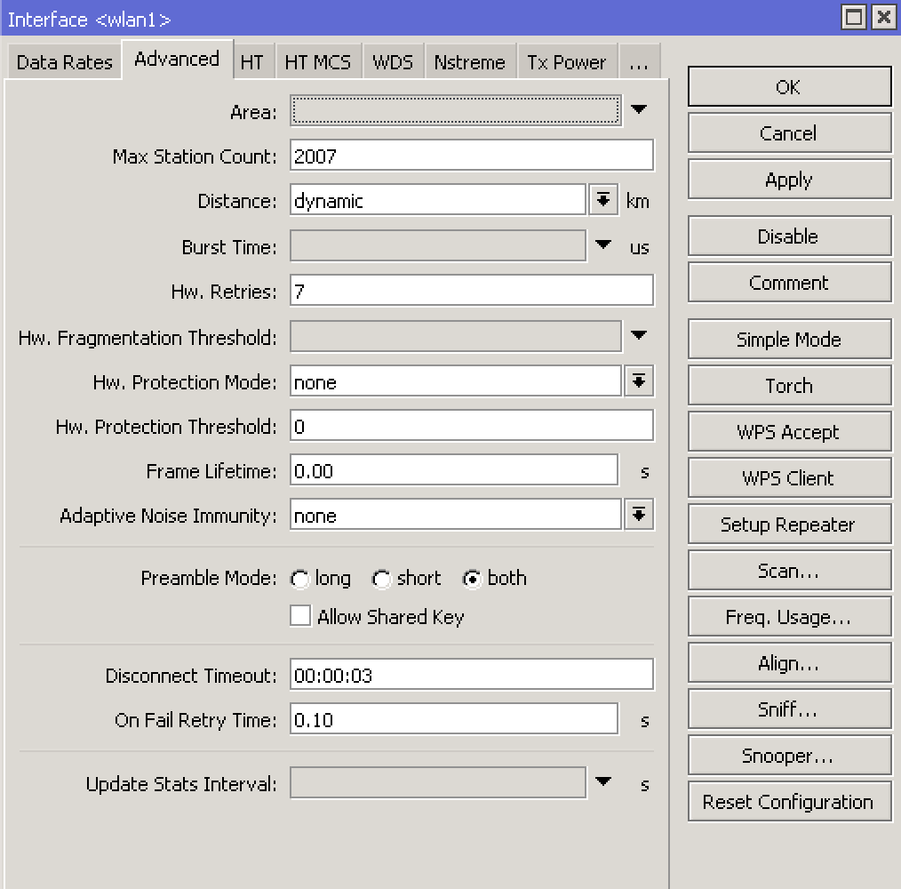Select the Advanced tab
Image resolution: width=901 pixels, height=889 pixels.
177,59
